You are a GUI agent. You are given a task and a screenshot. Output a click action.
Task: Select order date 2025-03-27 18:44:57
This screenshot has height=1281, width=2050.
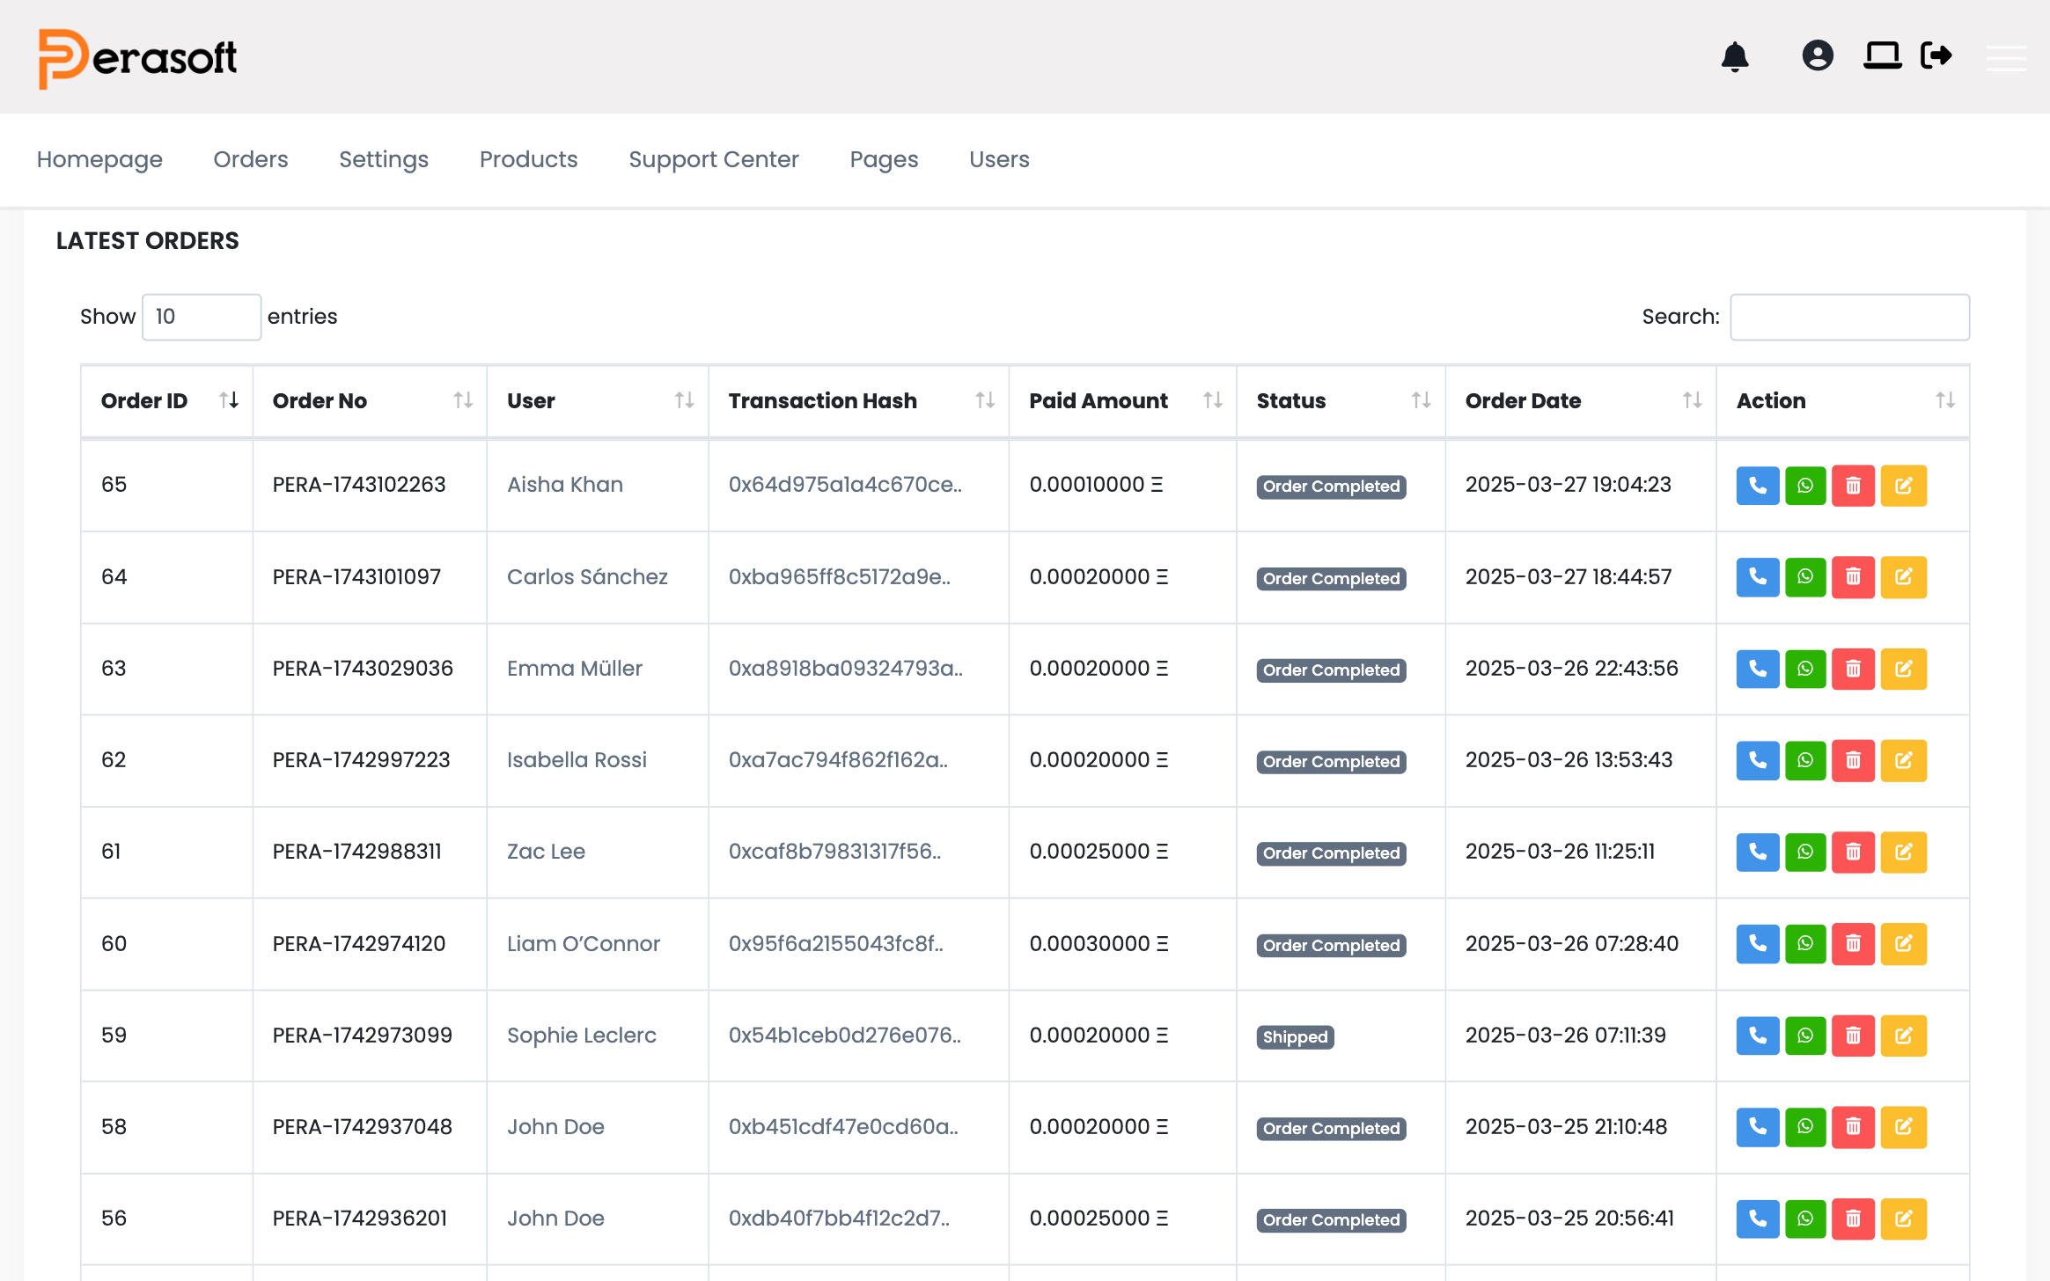pyautogui.click(x=1569, y=577)
